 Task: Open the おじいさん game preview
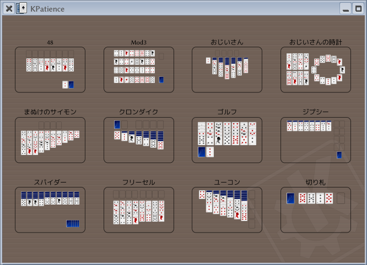[x=227, y=70]
